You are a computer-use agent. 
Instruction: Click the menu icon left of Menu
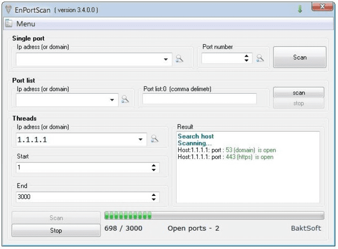click(9, 23)
